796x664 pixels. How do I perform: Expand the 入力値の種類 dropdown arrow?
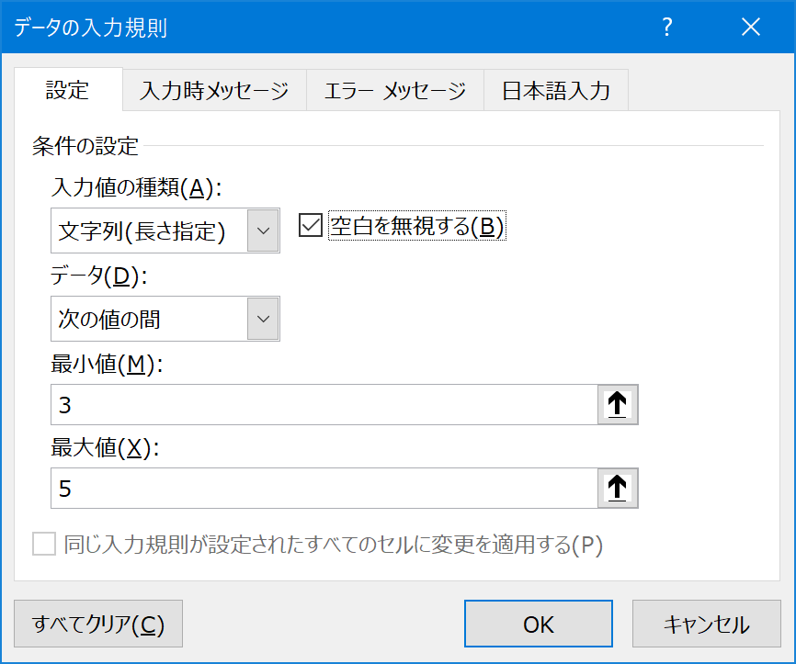(x=263, y=231)
